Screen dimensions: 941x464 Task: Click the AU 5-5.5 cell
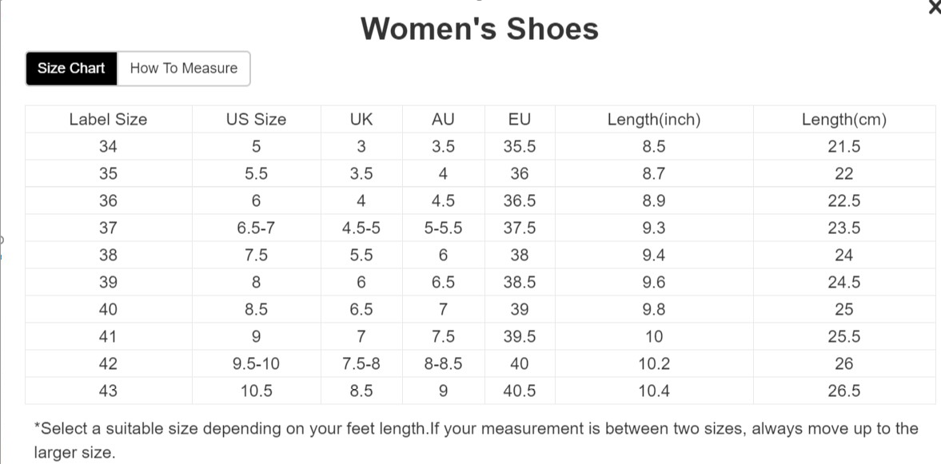tap(443, 228)
